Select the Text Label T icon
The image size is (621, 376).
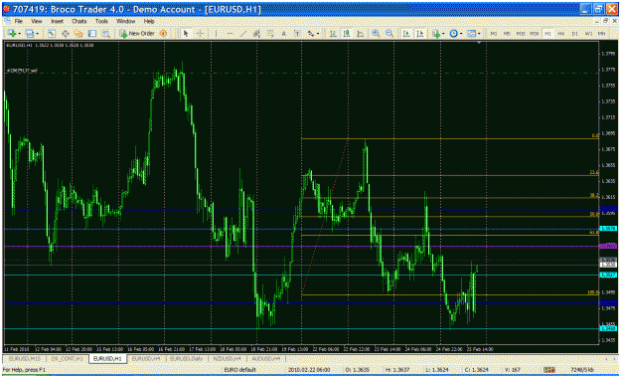(x=297, y=34)
